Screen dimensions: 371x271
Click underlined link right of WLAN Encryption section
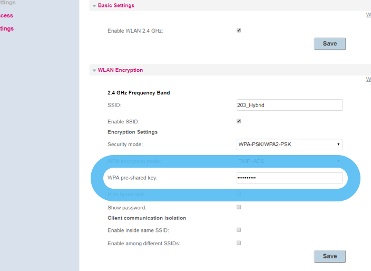click(x=368, y=79)
